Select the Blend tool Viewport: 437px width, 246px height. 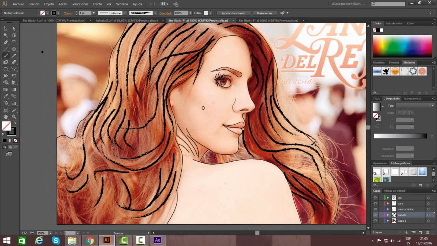point(14,96)
